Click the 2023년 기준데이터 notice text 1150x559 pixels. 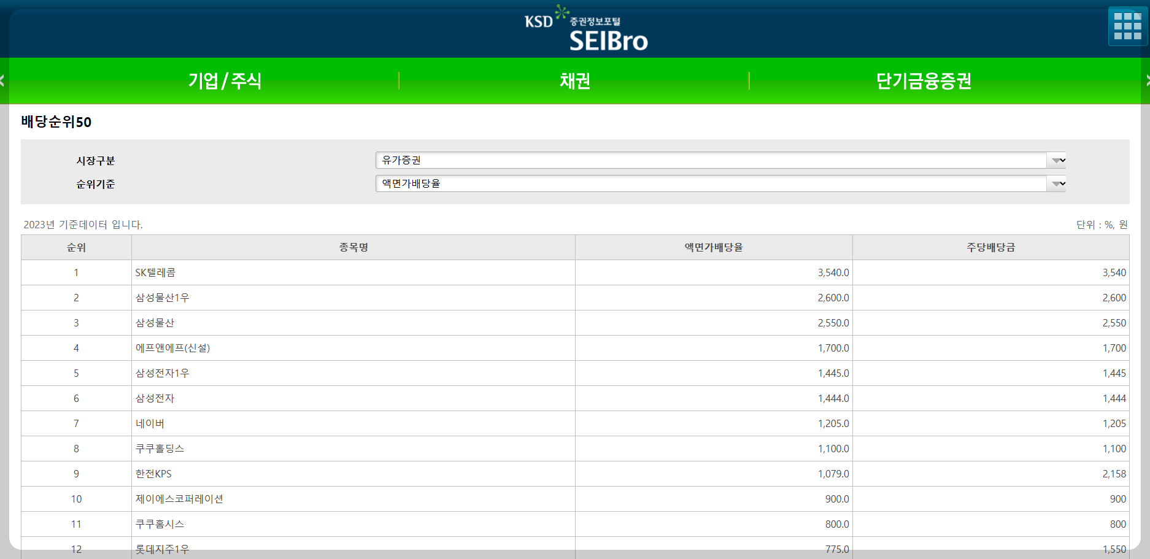83,225
